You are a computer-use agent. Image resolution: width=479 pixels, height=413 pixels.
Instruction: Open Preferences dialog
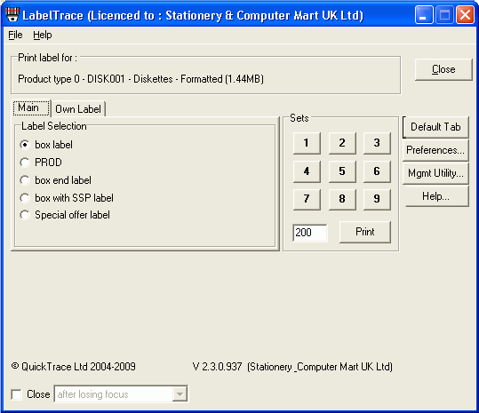(x=435, y=150)
